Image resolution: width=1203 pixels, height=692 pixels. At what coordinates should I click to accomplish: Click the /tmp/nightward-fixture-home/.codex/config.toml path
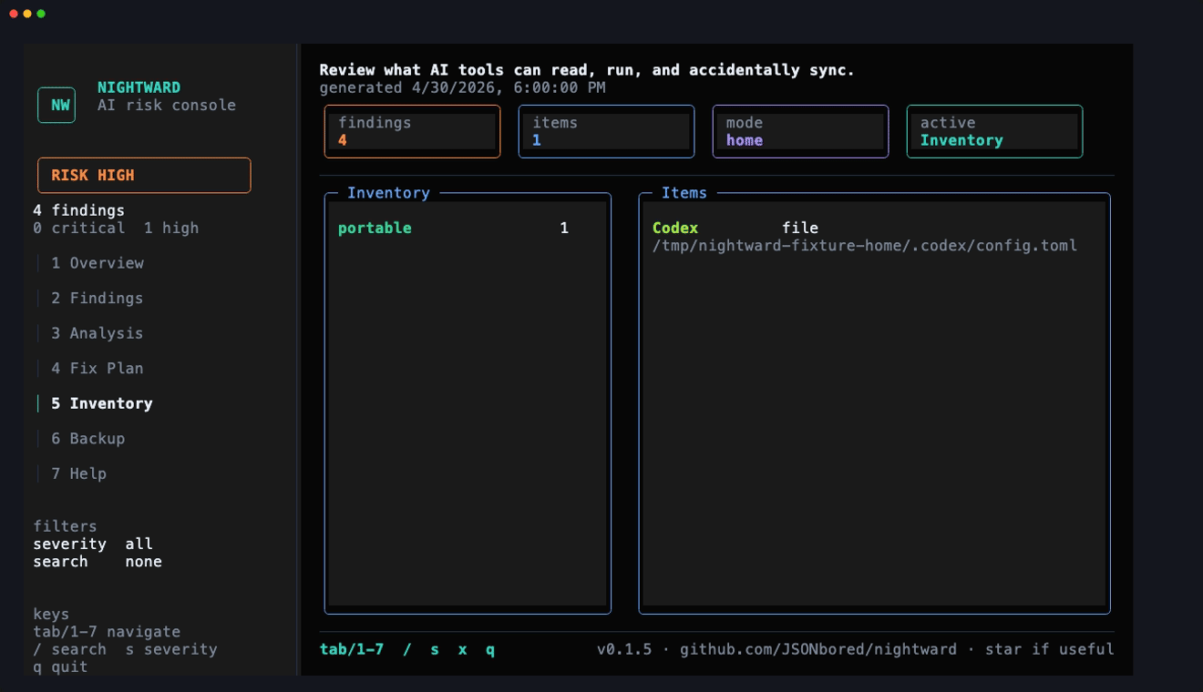(865, 246)
